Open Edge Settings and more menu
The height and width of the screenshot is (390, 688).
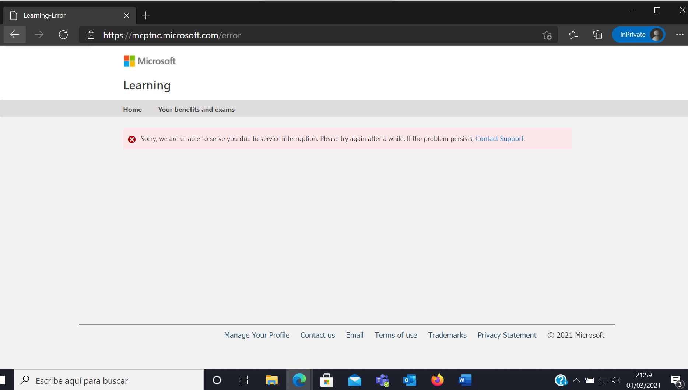[x=680, y=35]
